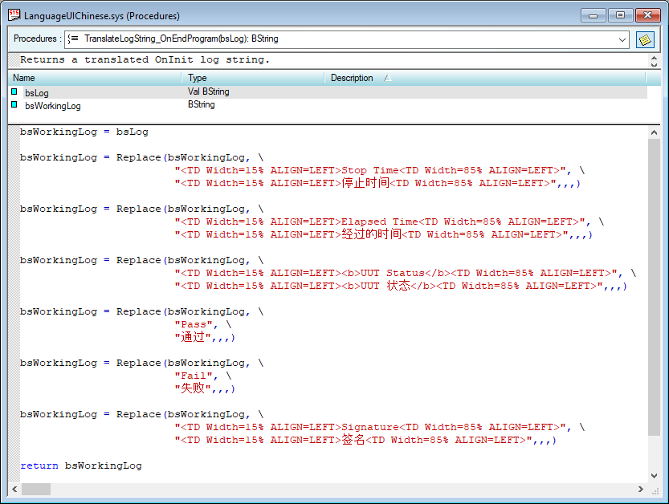Click horizontal scrollbar right arrow
669x504 pixels.
pyautogui.click(x=640, y=489)
